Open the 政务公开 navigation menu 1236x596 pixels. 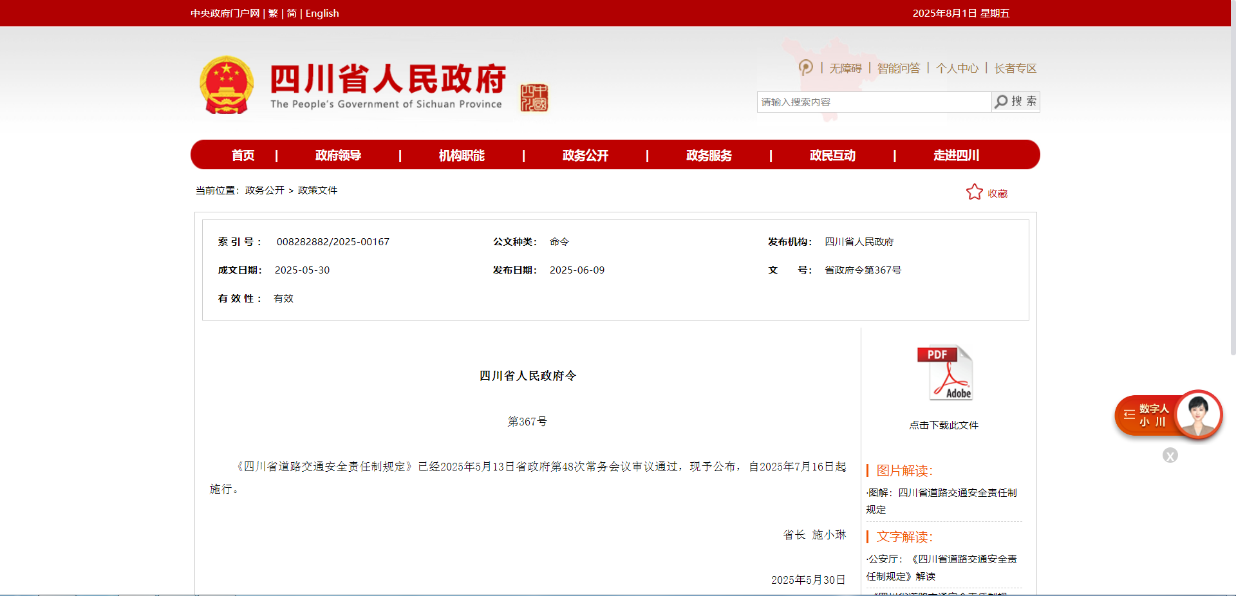[585, 155]
